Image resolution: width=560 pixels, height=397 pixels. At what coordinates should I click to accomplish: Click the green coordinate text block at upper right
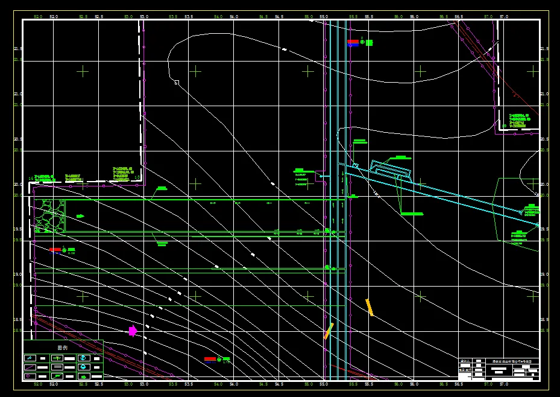point(520,121)
